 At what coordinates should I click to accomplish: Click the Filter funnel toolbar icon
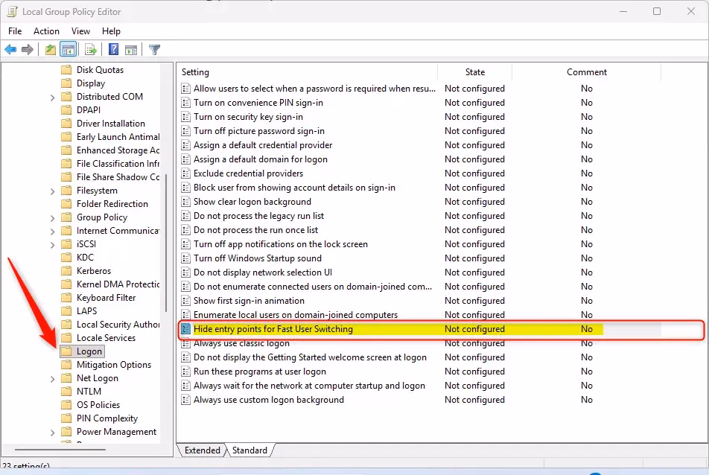[x=154, y=50]
